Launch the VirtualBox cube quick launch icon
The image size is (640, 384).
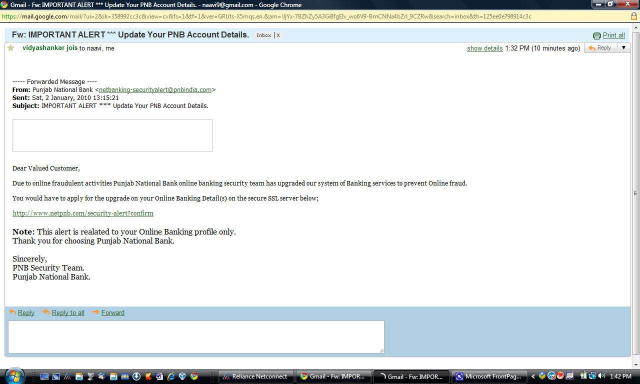click(182, 376)
